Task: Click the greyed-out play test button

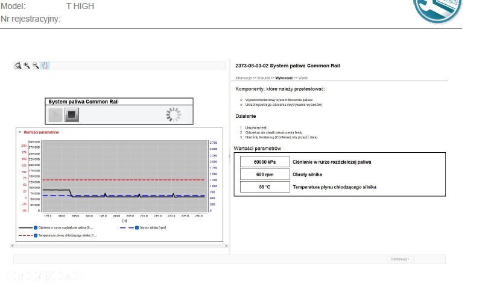Action: click(55, 115)
